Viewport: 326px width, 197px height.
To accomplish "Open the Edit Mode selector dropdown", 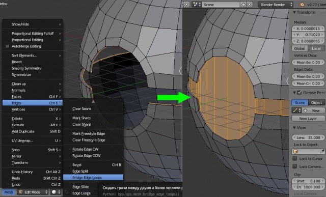I will (x=33, y=192).
